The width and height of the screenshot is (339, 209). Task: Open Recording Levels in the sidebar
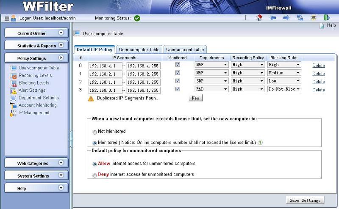point(35,75)
